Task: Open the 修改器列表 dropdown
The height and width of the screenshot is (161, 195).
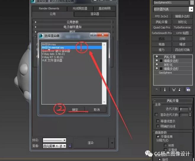Action: (173, 9)
